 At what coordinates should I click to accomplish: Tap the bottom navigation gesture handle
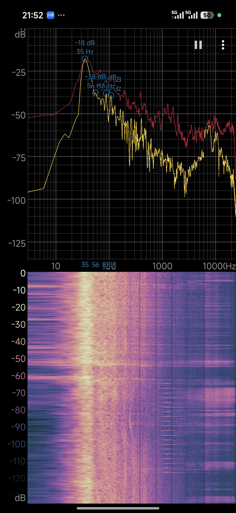pyautogui.click(x=118, y=508)
